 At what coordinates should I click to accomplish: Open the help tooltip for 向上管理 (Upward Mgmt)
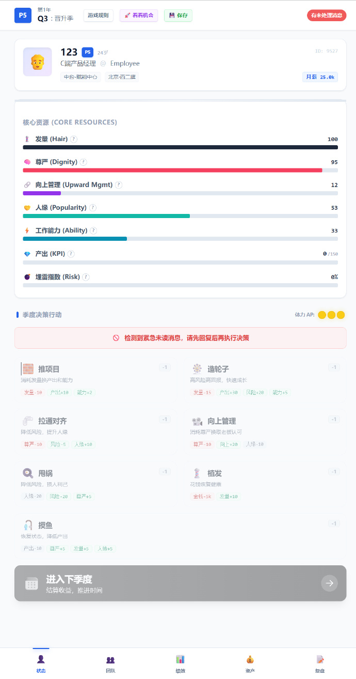click(119, 184)
